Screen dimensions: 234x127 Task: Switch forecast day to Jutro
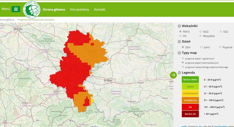(x=202, y=47)
